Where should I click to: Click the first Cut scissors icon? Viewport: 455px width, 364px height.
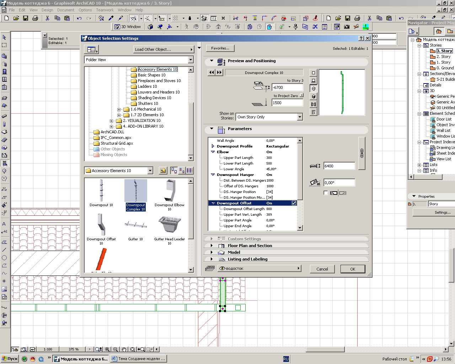point(47,18)
